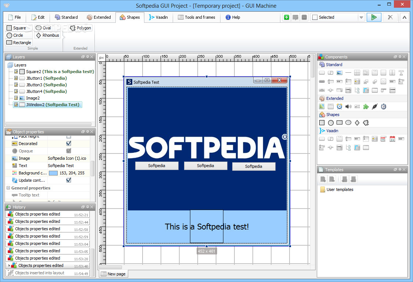Click the canvas horizontal scrollbar

pos(110,267)
